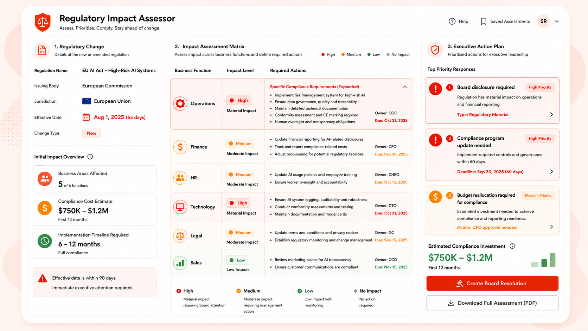Click the Compliance Cost Estimate dollar icon
588x331 pixels.
(x=45, y=208)
